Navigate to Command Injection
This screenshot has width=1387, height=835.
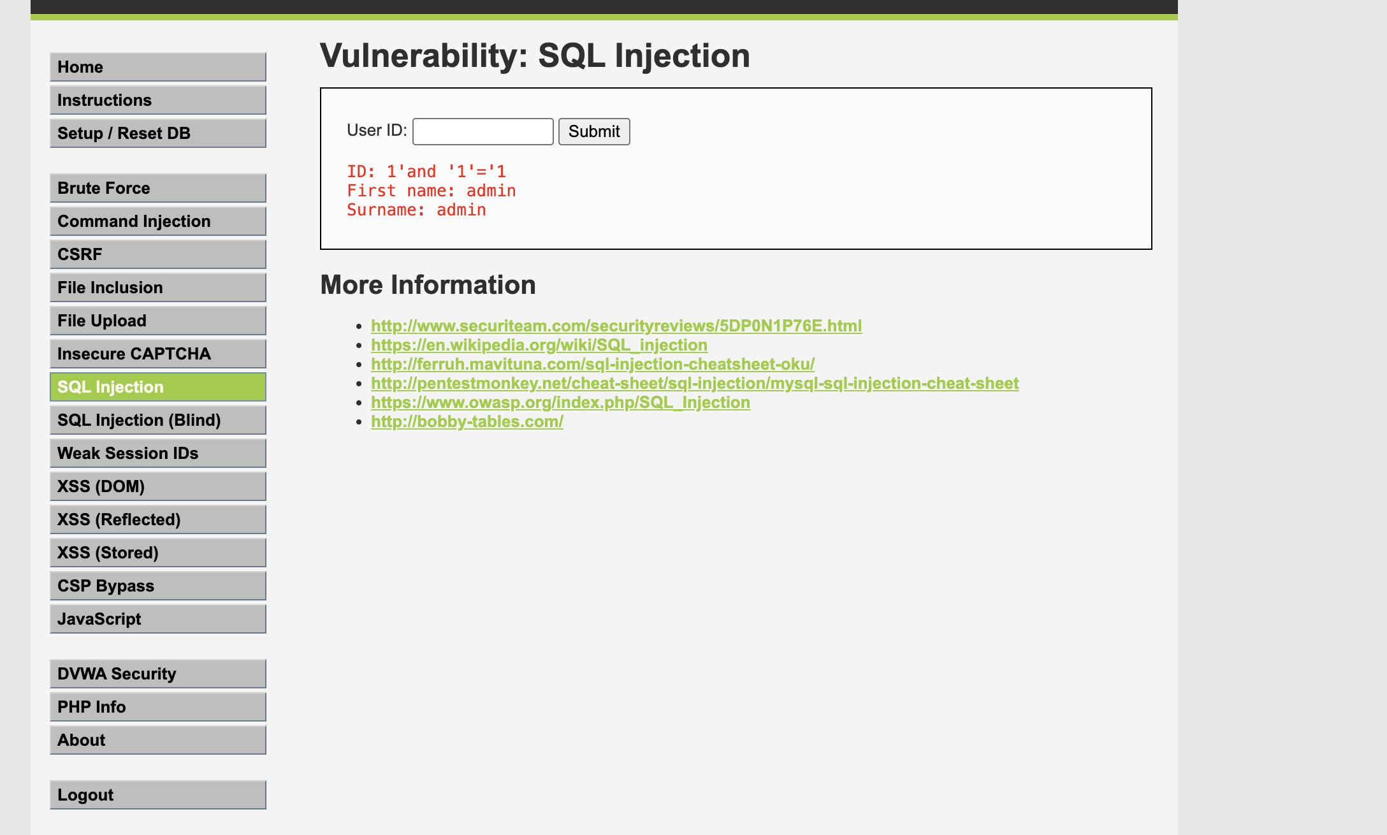tap(157, 221)
